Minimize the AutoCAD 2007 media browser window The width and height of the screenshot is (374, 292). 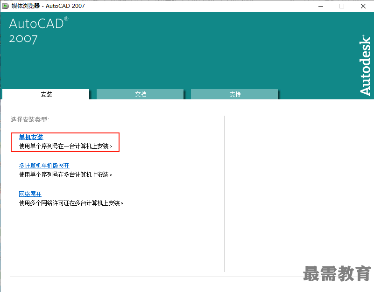(x=321, y=6)
